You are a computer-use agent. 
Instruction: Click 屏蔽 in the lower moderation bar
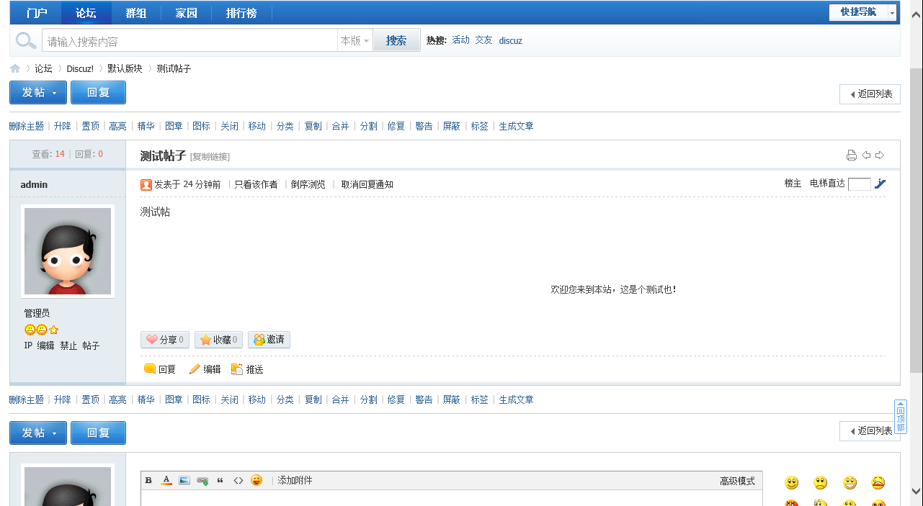click(451, 399)
